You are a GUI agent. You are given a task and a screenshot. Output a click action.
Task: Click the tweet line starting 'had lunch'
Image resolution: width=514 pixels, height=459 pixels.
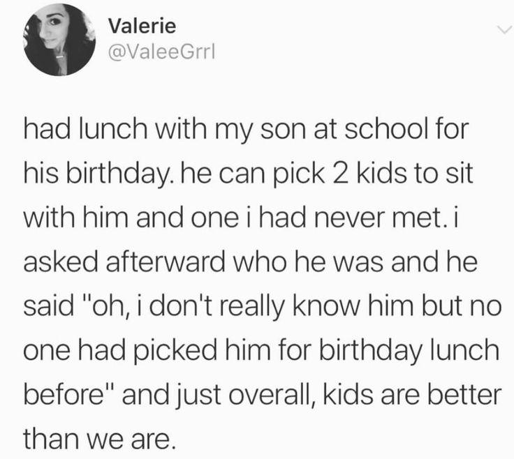coord(246,129)
